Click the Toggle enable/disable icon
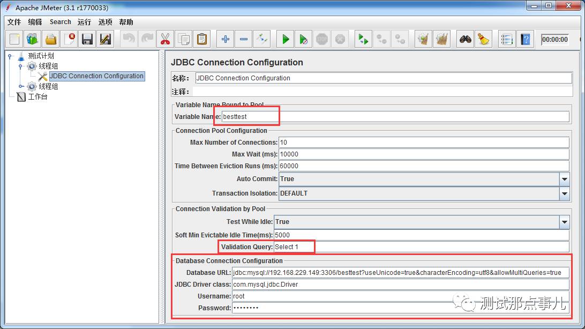Viewport: 585px width, 329px height. pos(262,39)
